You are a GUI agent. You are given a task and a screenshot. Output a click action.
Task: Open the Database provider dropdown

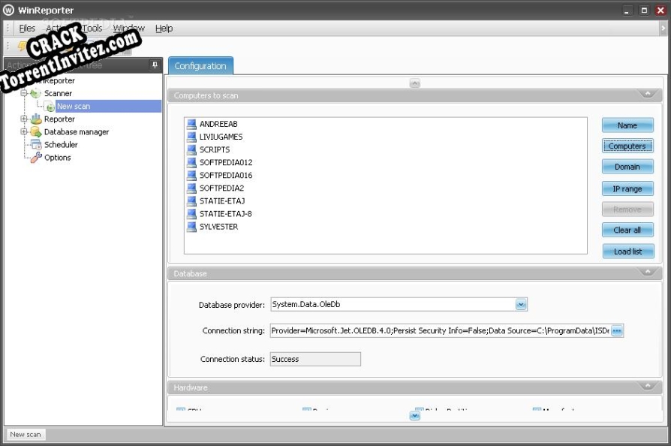pyautogui.click(x=520, y=304)
